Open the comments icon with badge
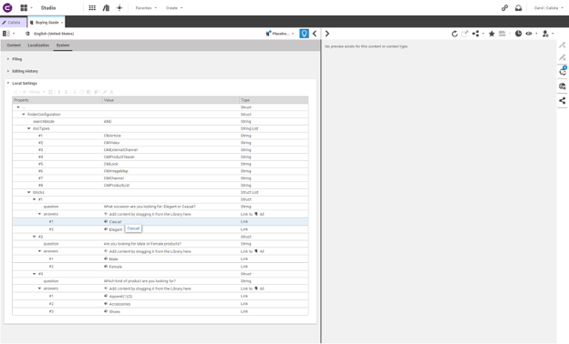The height and width of the screenshot is (344, 569). [563, 71]
